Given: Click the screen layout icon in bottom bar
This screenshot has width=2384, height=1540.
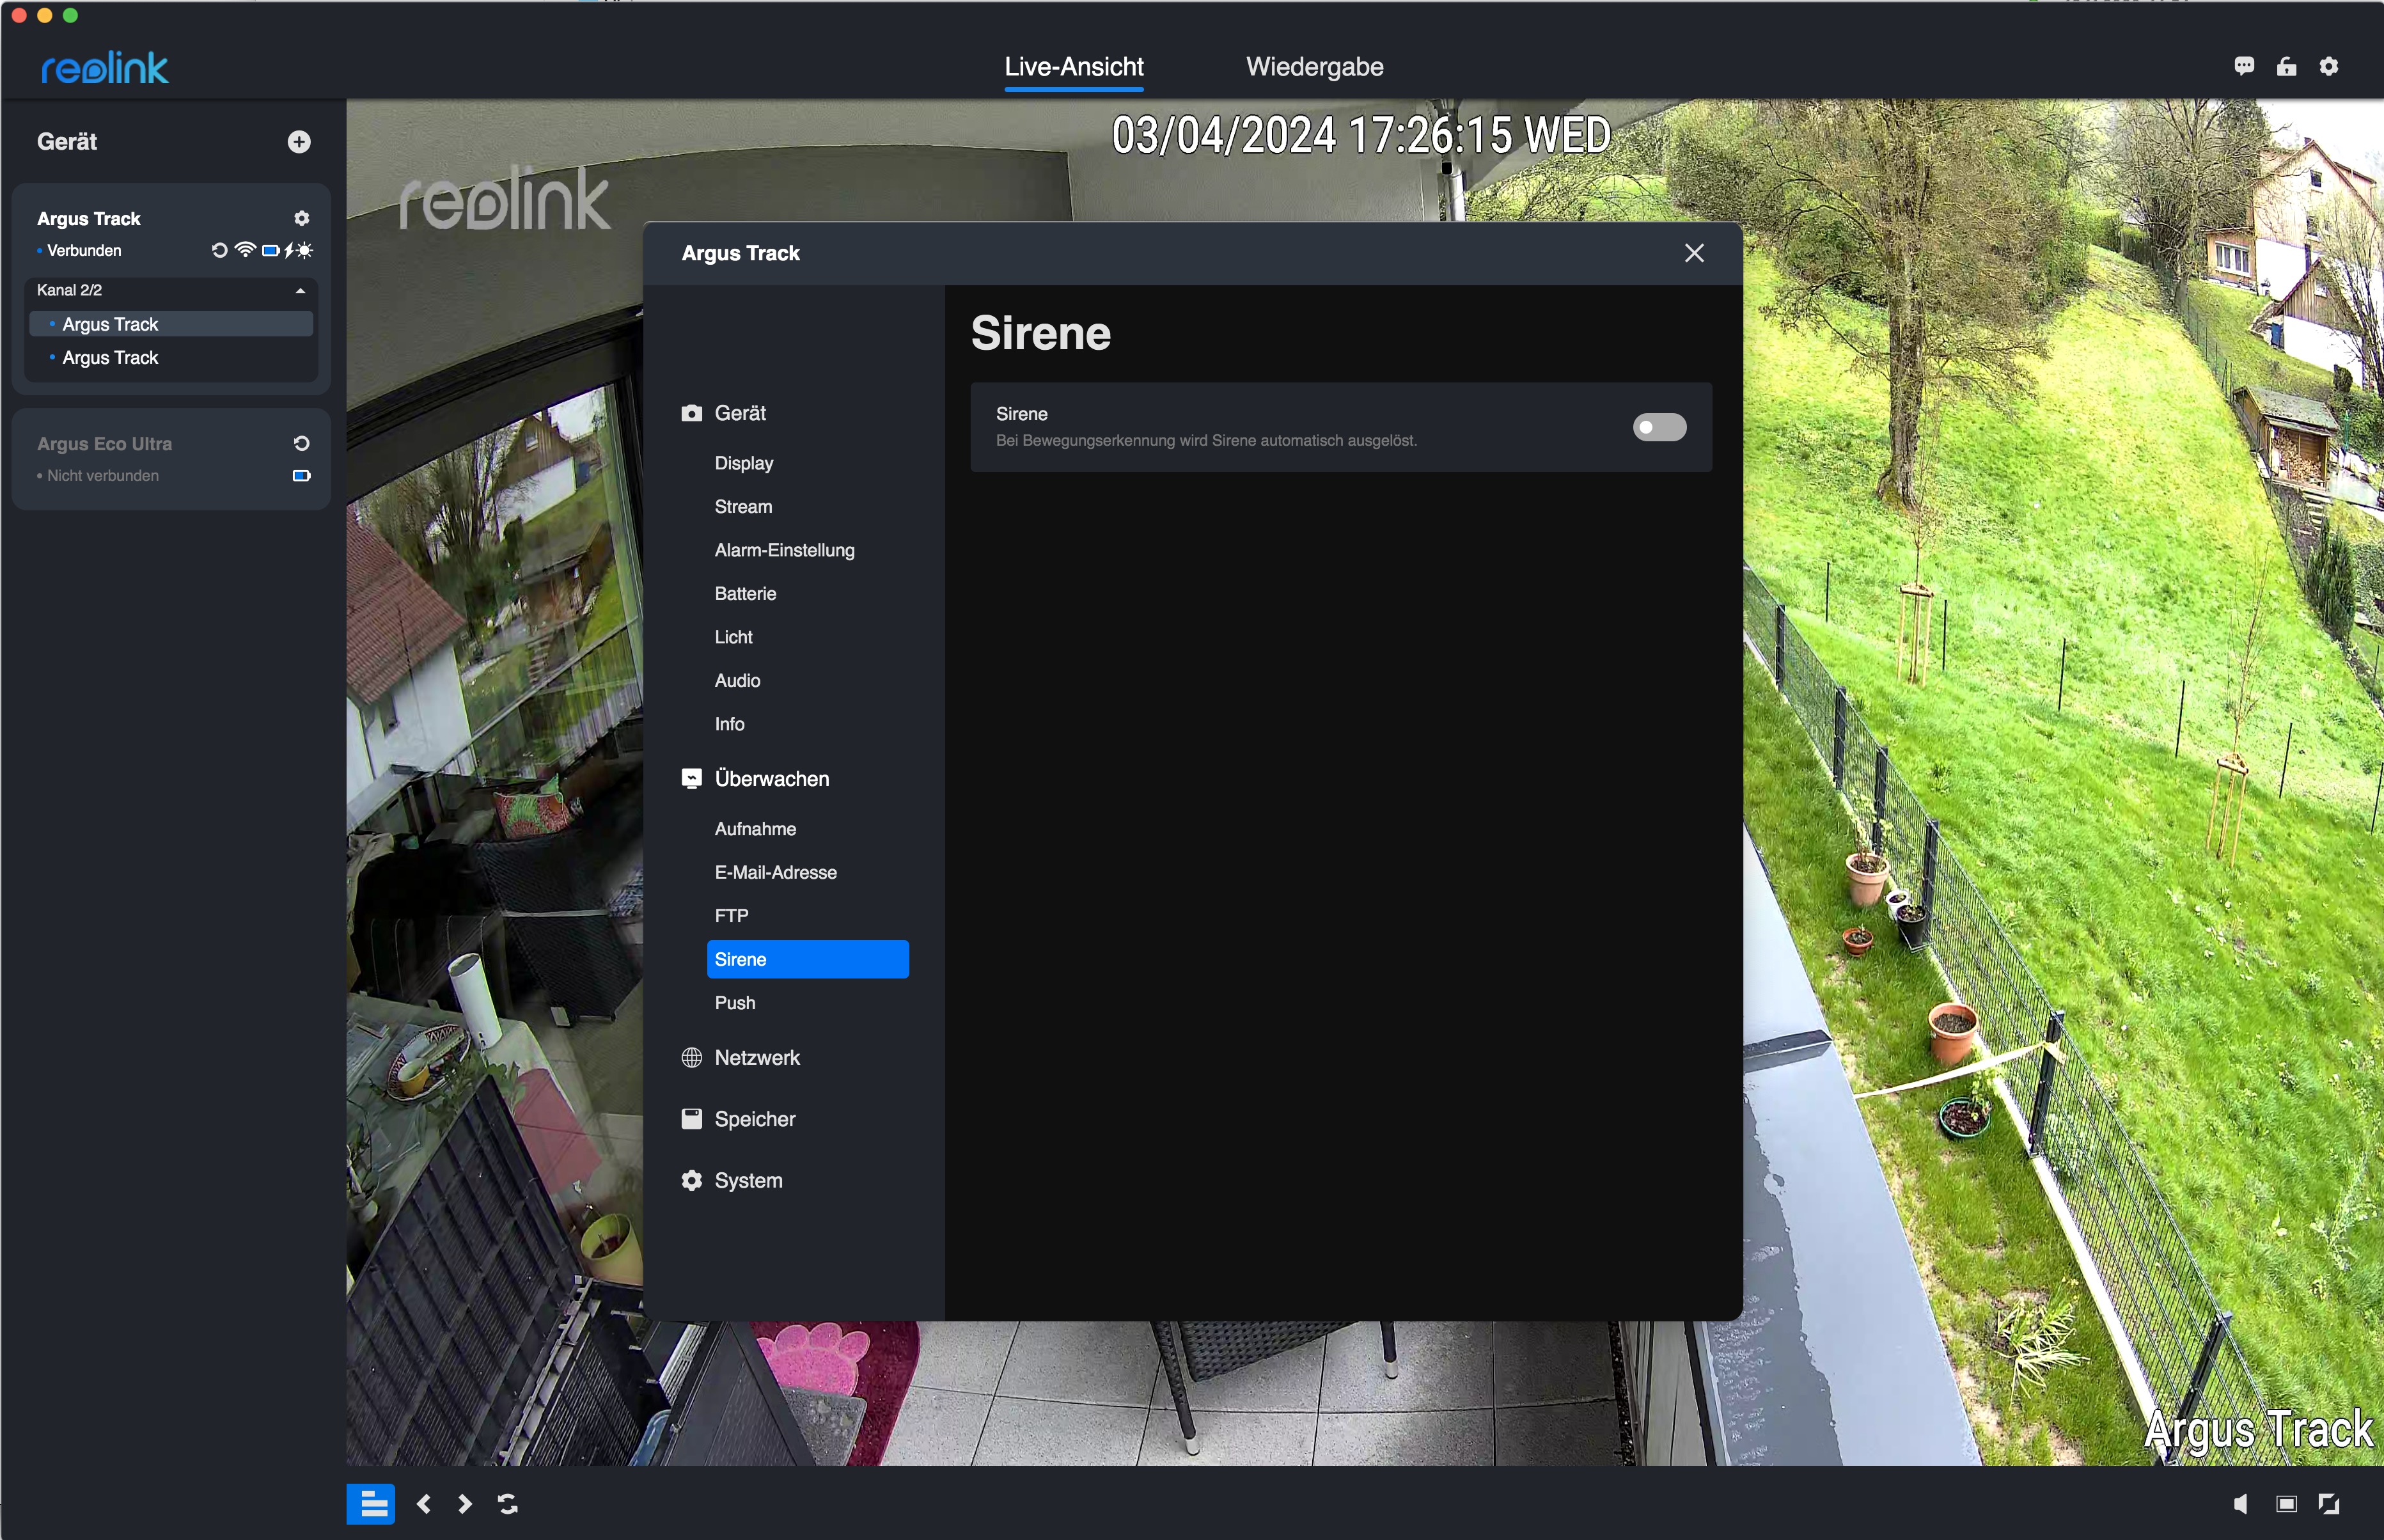Looking at the screenshot, I should point(371,1503).
